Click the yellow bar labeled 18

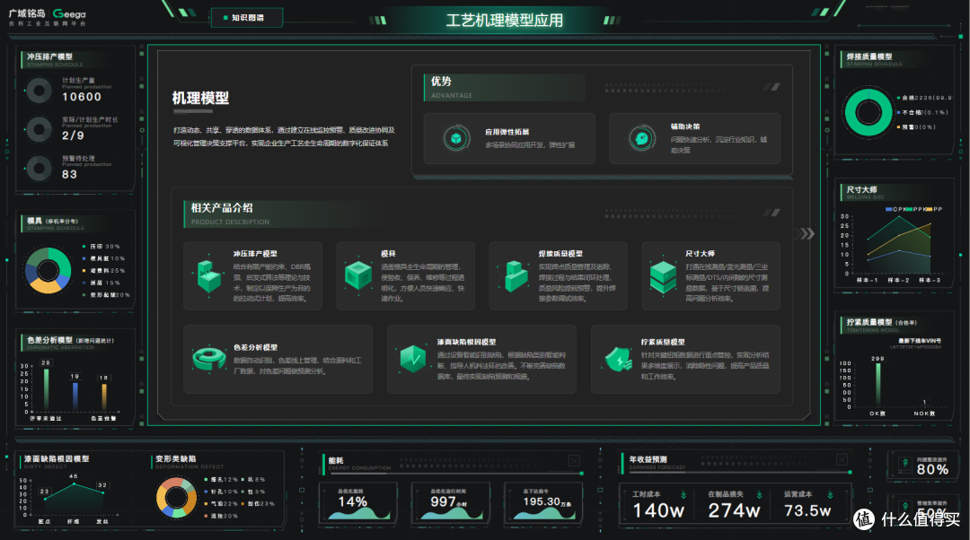click(104, 398)
